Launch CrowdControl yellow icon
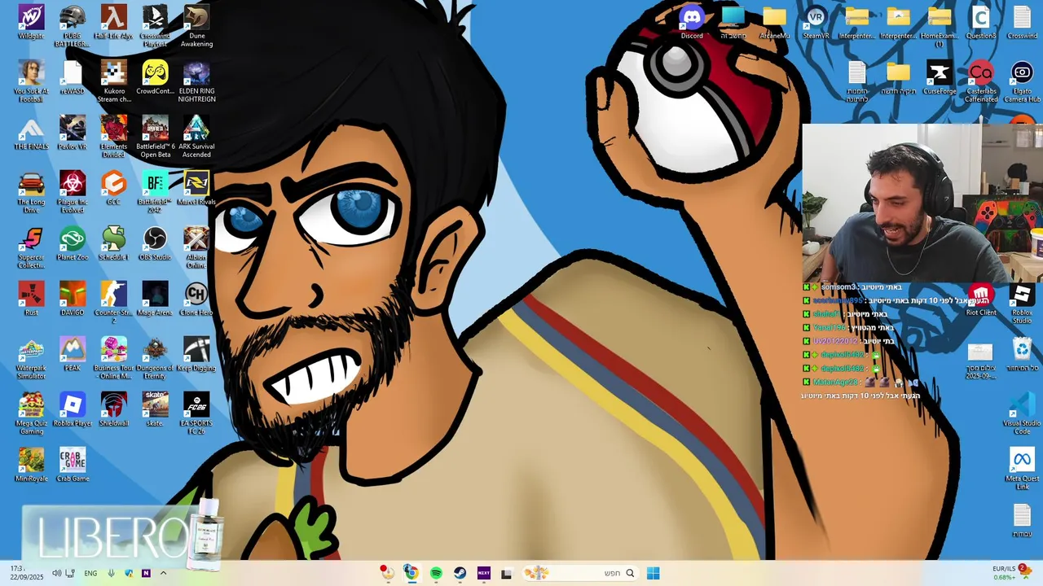1043x586 pixels. [155, 77]
